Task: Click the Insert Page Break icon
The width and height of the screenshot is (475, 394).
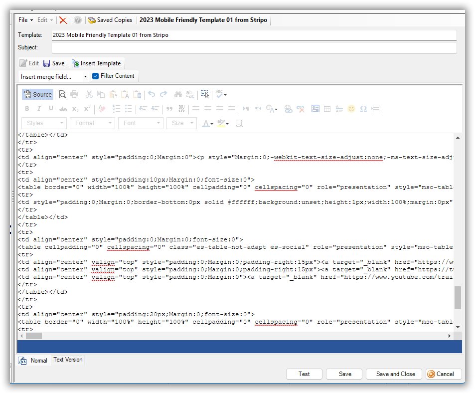Action: point(376,109)
